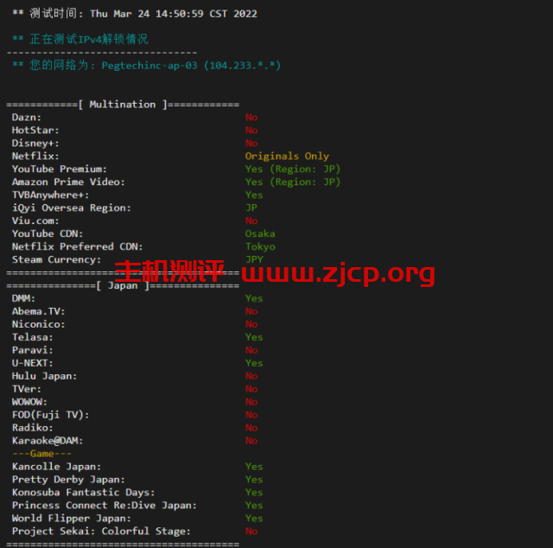Click the network line 'Pegtechinc-ap-03 (104.233.*.*)'
The width and height of the screenshot is (553, 548).
[x=191, y=66]
